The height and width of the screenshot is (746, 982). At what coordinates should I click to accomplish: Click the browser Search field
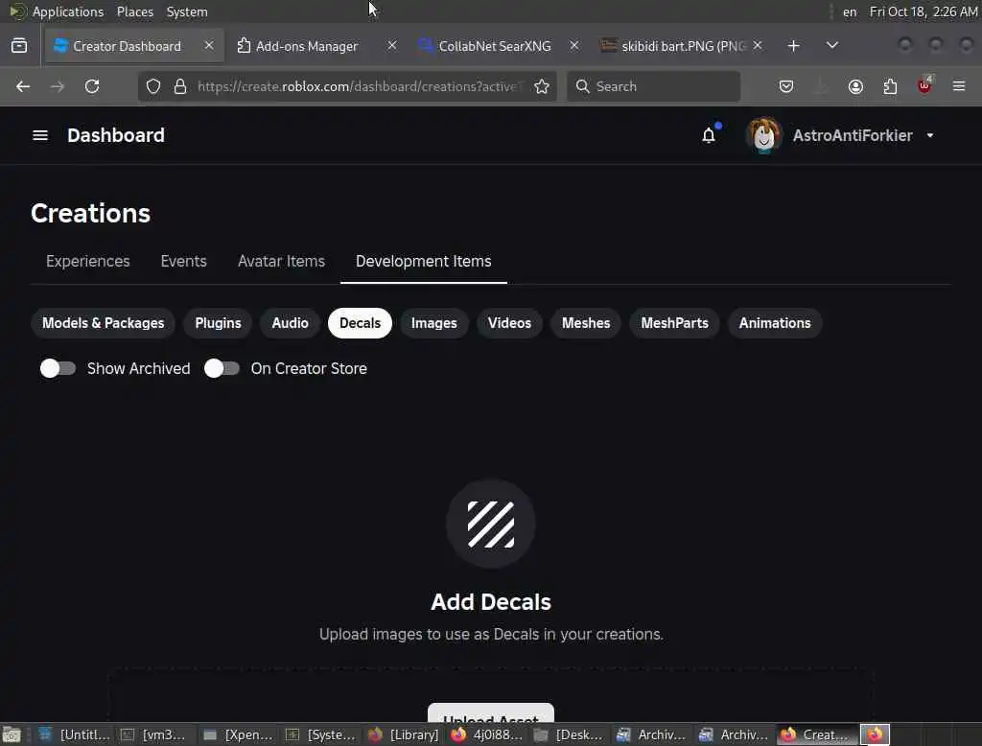point(654,86)
